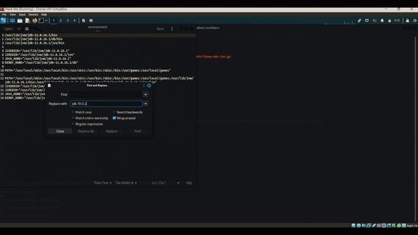Click the VirtualBox optical disk status icon
This screenshot has height=235, width=418.
[359, 225]
